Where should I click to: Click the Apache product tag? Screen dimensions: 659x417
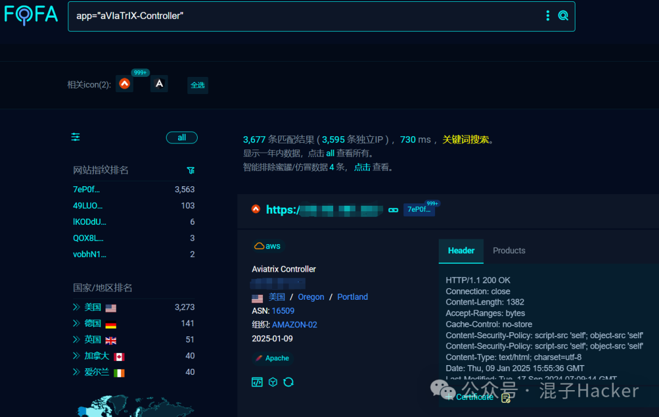coord(273,358)
